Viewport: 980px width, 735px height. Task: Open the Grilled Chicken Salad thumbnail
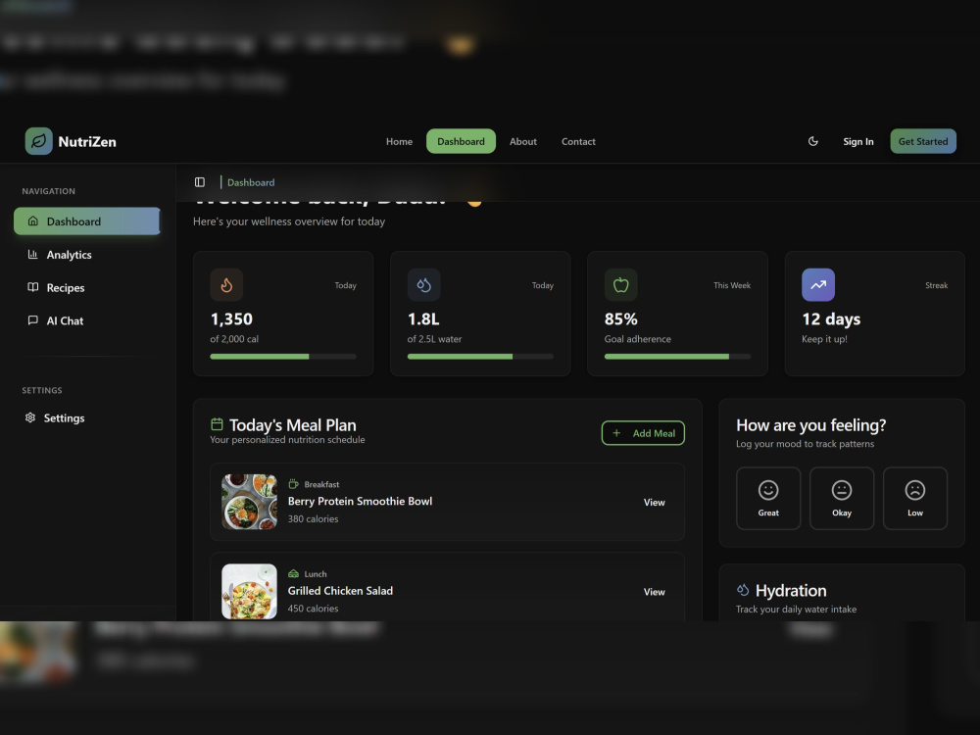pos(249,591)
